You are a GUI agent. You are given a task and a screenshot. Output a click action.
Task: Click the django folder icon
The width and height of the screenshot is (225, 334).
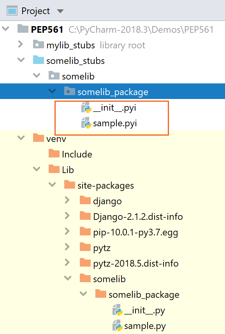pos(85,200)
